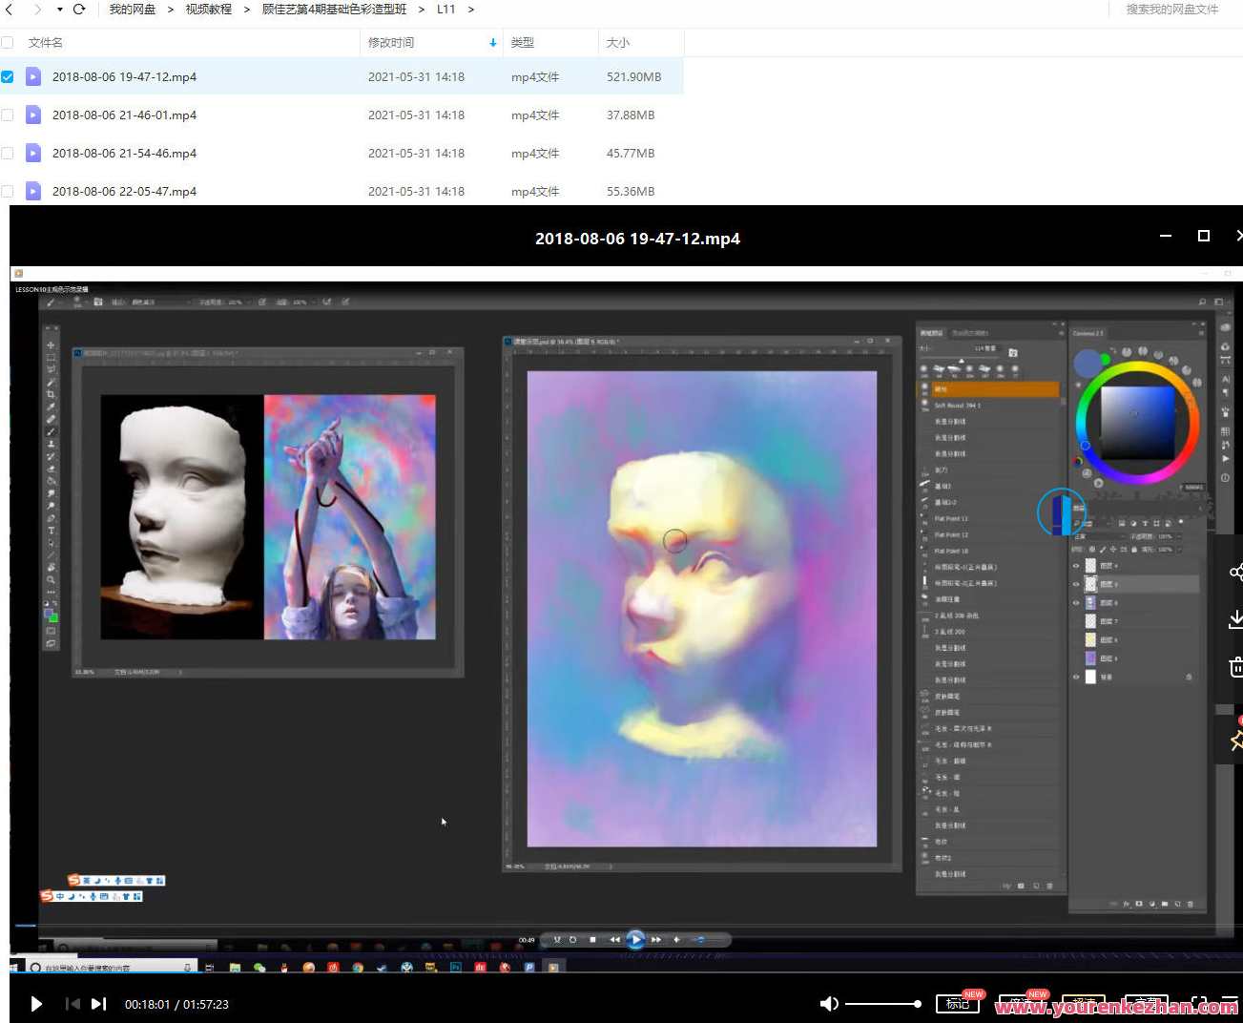Uncheck the 2018-08-06 19-47-12.mp4 checkbox
Viewport: 1243px width, 1023px height.
coord(8,77)
